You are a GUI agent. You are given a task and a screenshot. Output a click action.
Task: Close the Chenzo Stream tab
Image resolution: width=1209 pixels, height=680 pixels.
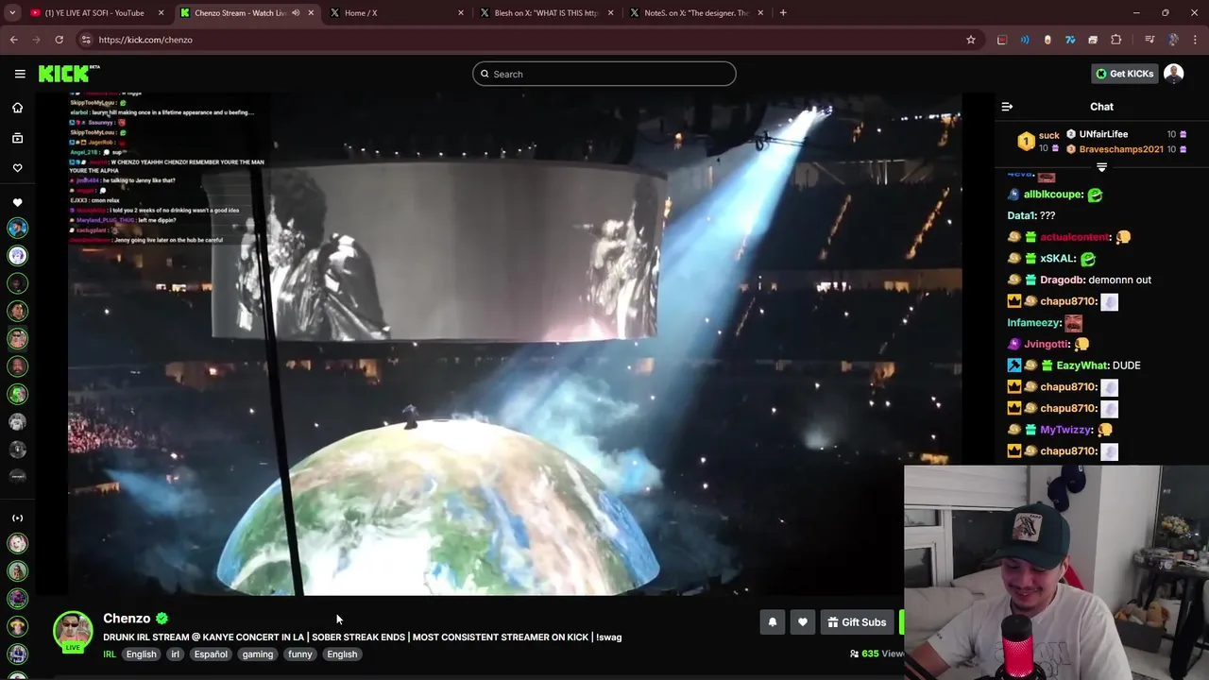[311, 13]
